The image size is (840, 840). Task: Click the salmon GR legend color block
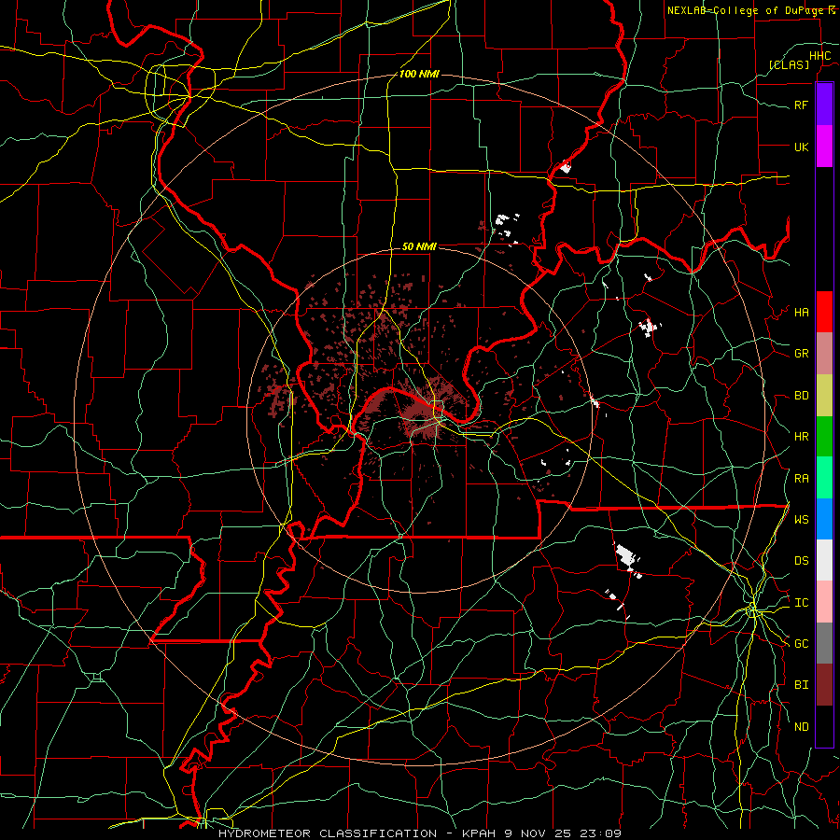click(x=824, y=353)
